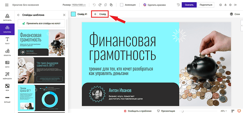Click the redo arrow icon
This screenshot has height=113, width=243.
(100, 5)
